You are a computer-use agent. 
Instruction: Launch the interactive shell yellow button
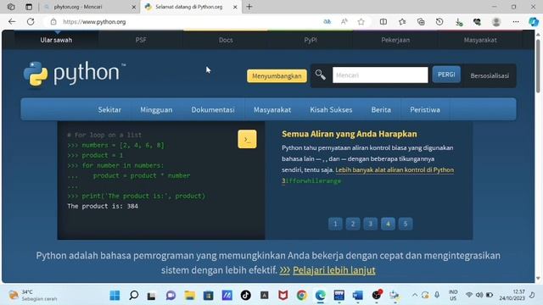tap(247, 139)
